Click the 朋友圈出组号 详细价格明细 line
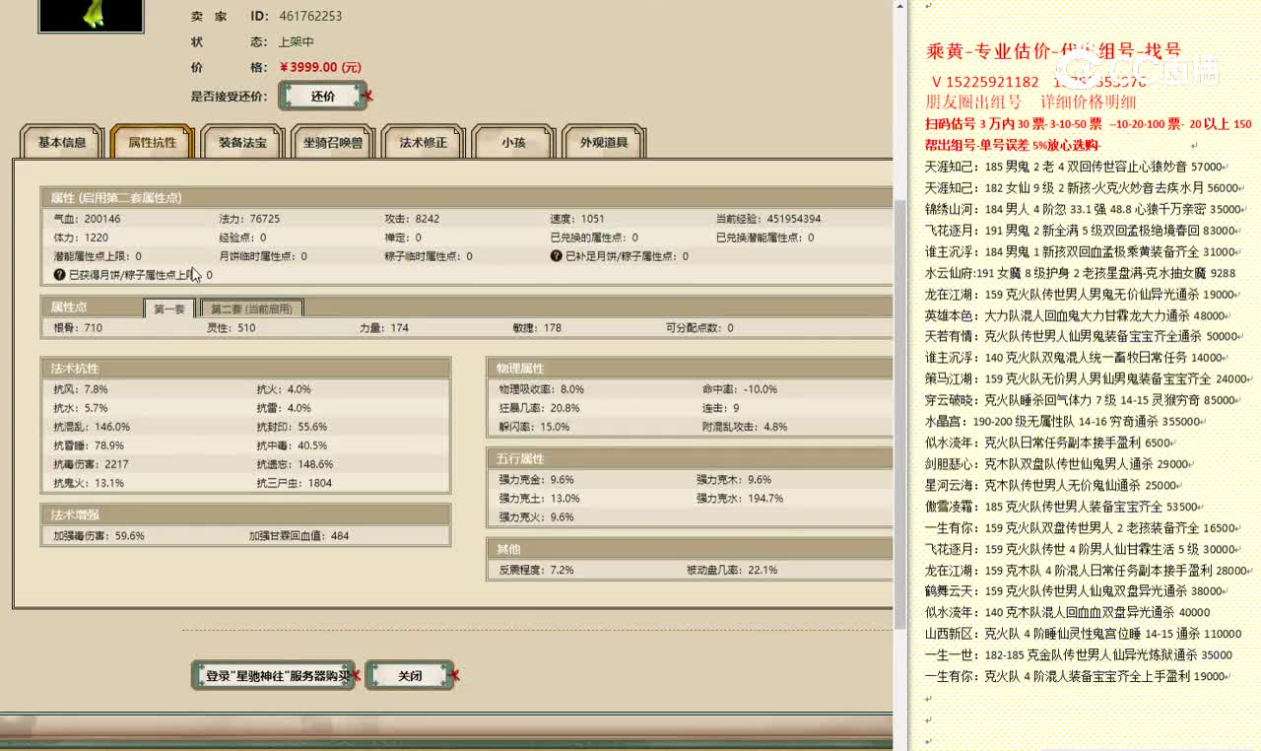Image resolution: width=1261 pixels, height=751 pixels. (1030, 102)
